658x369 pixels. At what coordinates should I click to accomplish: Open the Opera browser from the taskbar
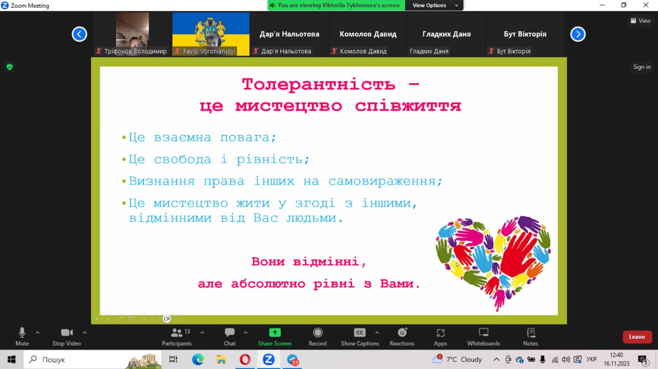245,360
